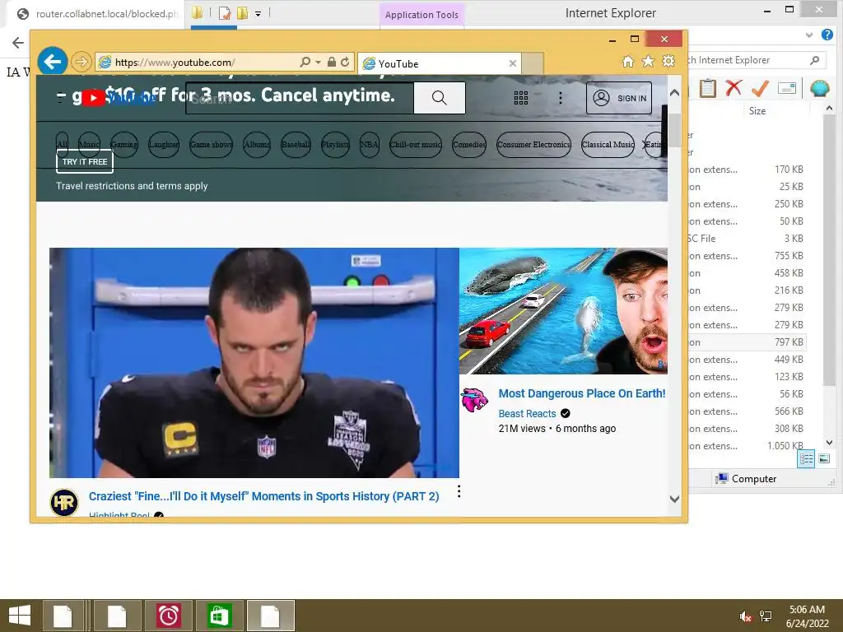
Task: Click the blue shell icon in Explorer toolbar
Action: click(x=819, y=88)
